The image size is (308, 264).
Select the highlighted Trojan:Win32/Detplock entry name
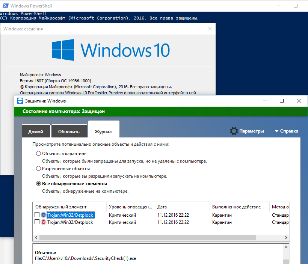[70, 215]
